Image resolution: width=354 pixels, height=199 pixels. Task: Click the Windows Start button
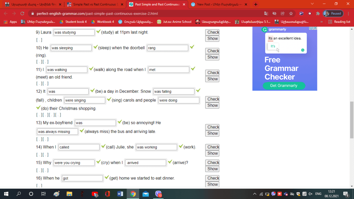pos(6,194)
